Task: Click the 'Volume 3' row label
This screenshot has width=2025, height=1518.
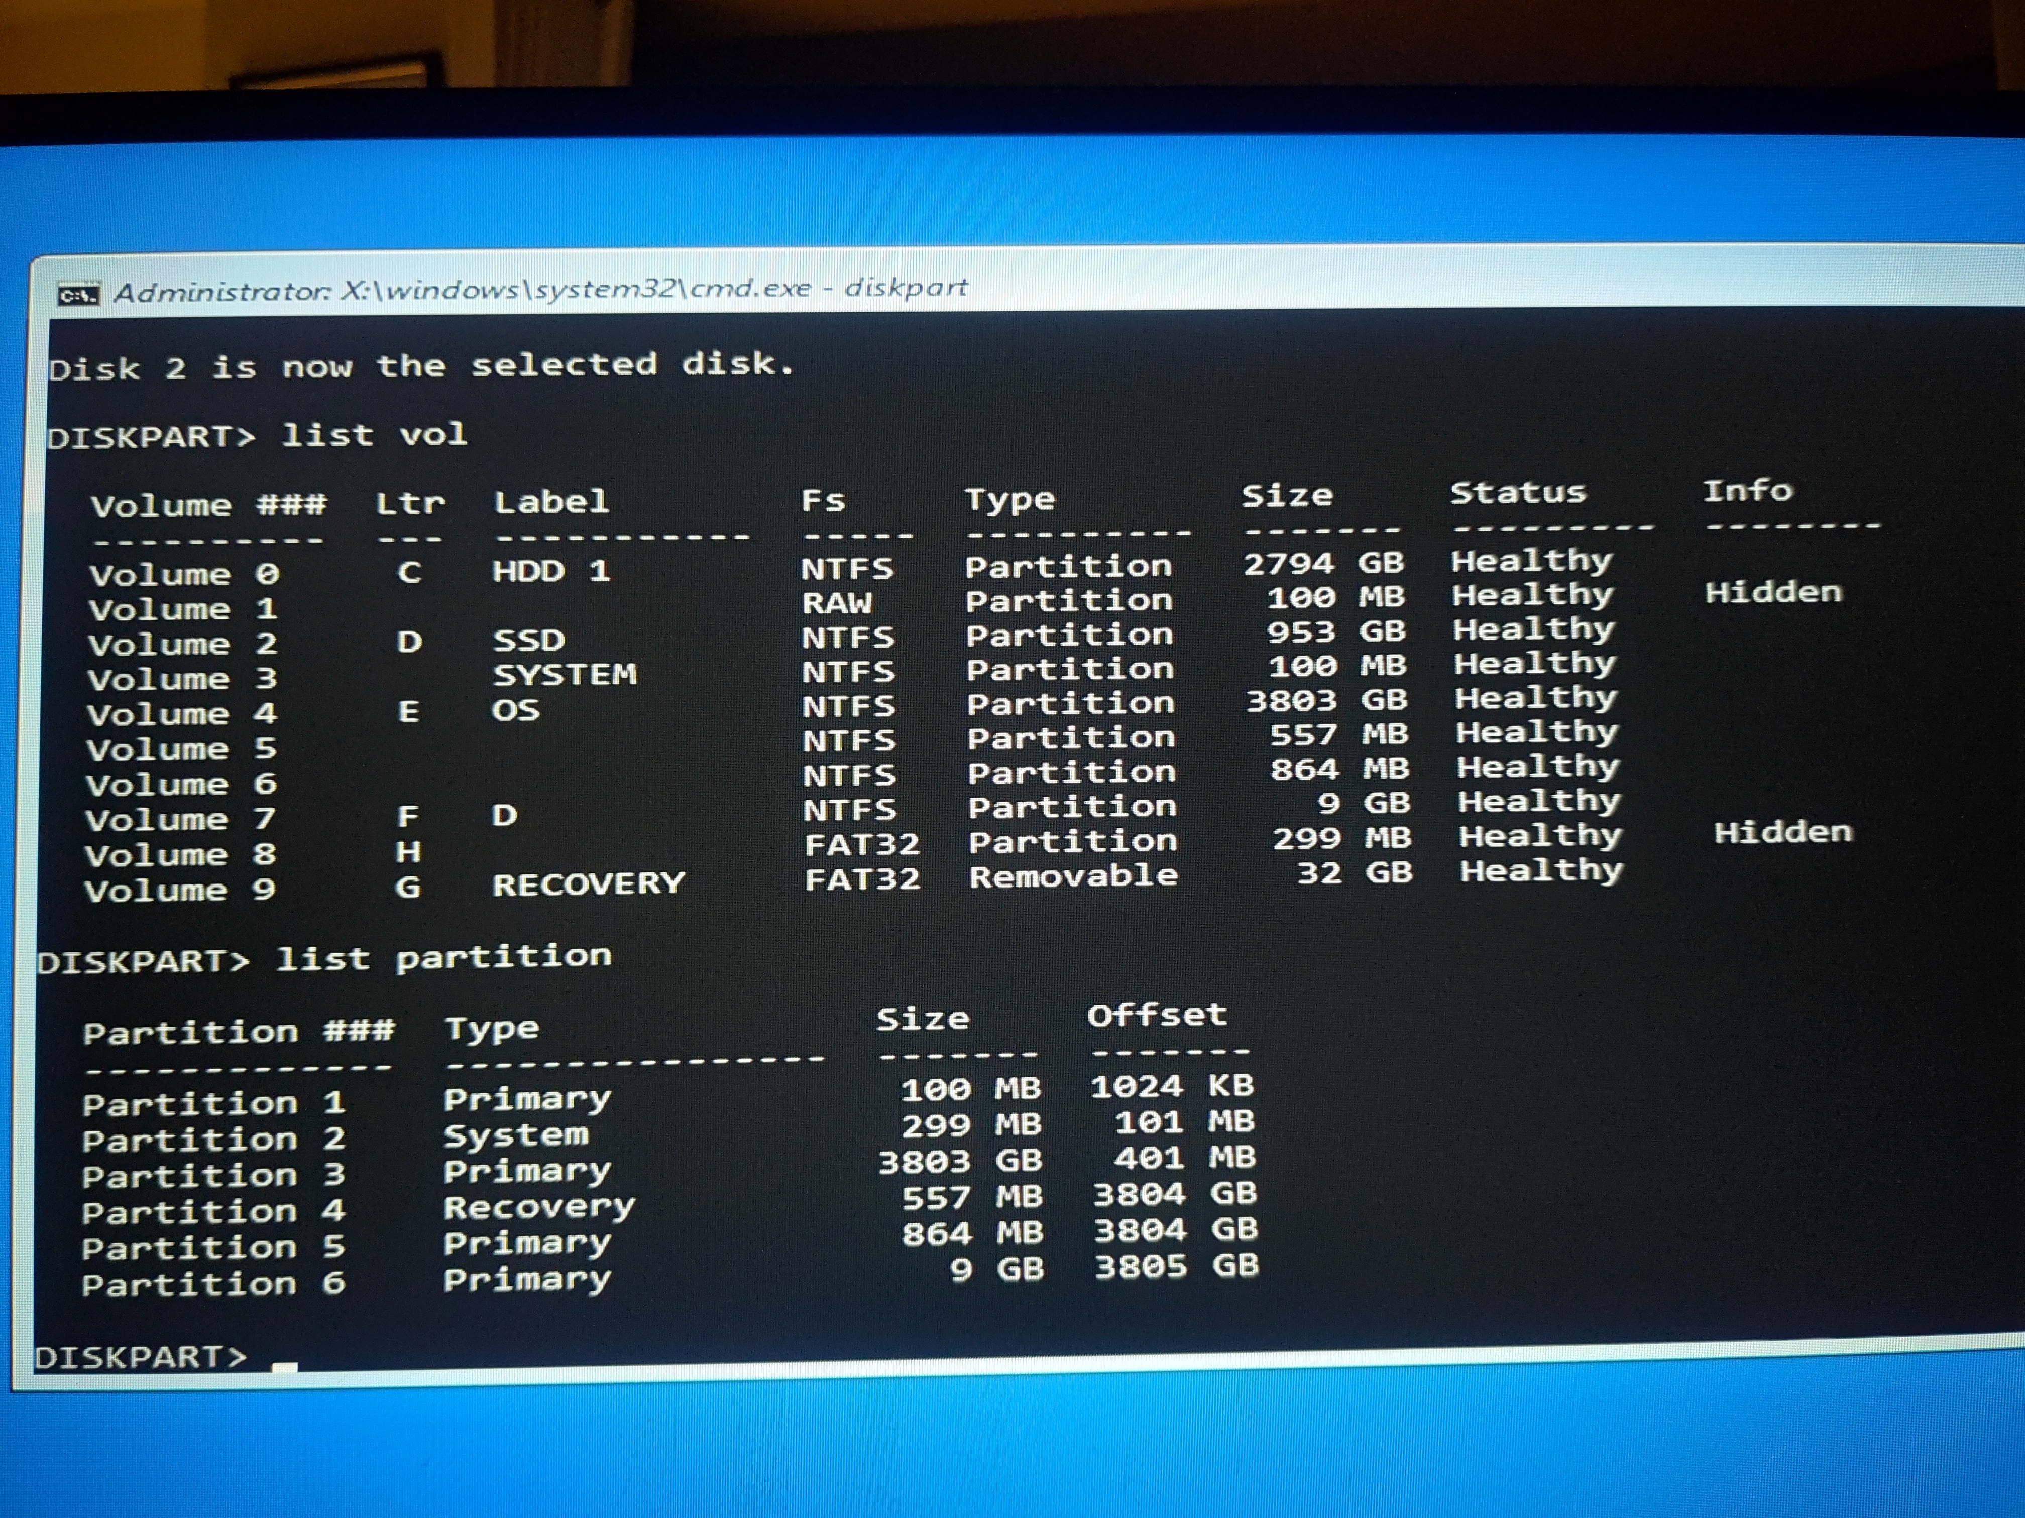Action: tap(182, 679)
